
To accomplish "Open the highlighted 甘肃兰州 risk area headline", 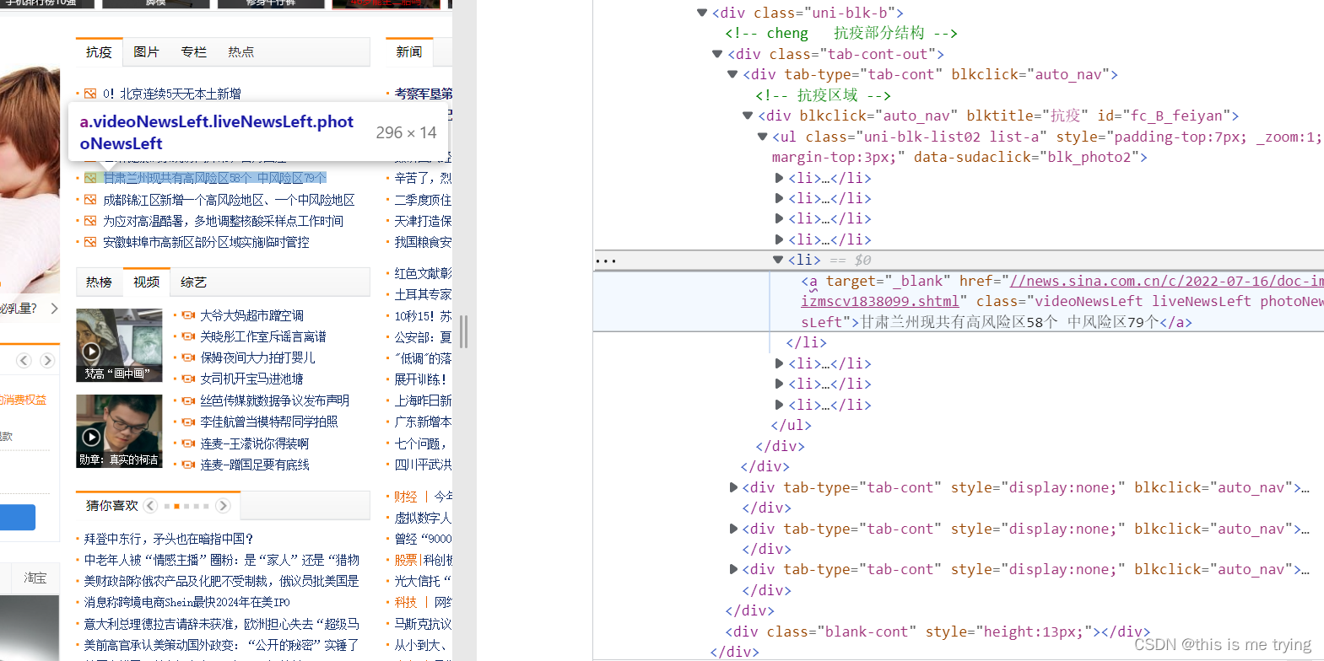I will [214, 178].
